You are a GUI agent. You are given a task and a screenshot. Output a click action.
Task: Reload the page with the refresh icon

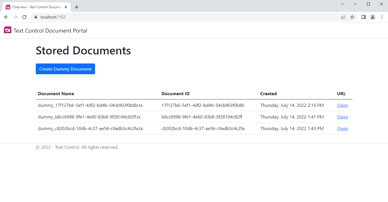pyautogui.click(x=24, y=17)
